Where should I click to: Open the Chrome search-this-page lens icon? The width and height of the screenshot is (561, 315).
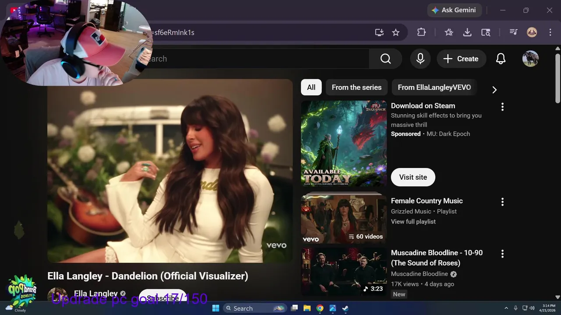coord(486,32)
